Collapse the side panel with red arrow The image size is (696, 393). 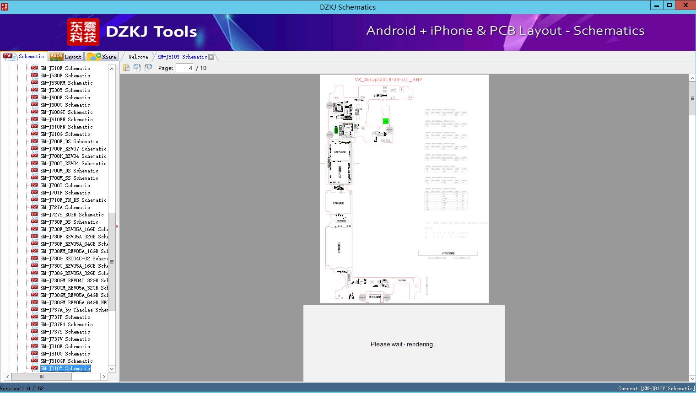click(x=117, y=226)
